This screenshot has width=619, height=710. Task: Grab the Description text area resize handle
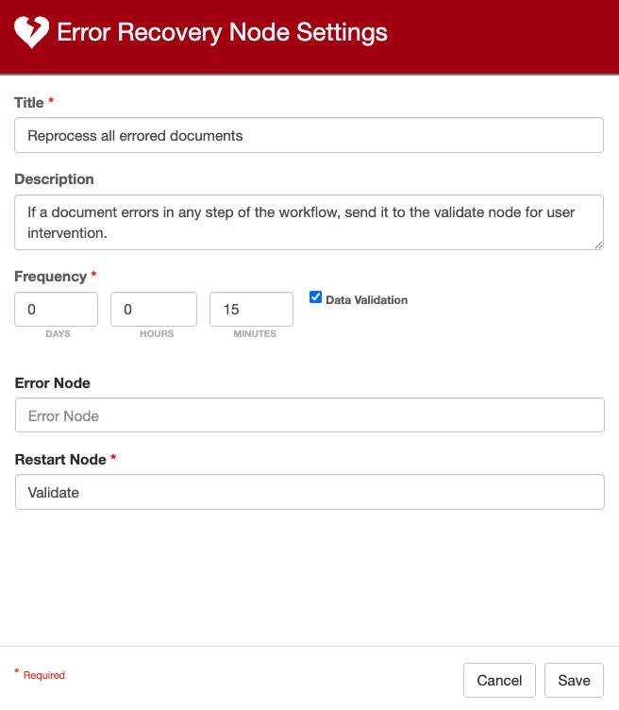tap(598, 245)
